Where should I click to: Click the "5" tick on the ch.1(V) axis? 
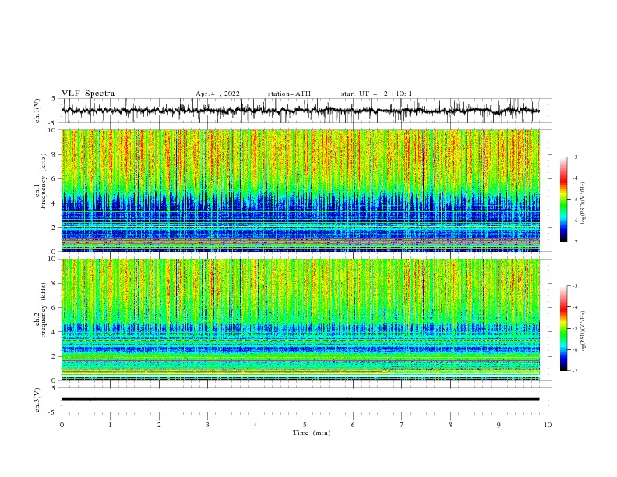tap(54, 99)
